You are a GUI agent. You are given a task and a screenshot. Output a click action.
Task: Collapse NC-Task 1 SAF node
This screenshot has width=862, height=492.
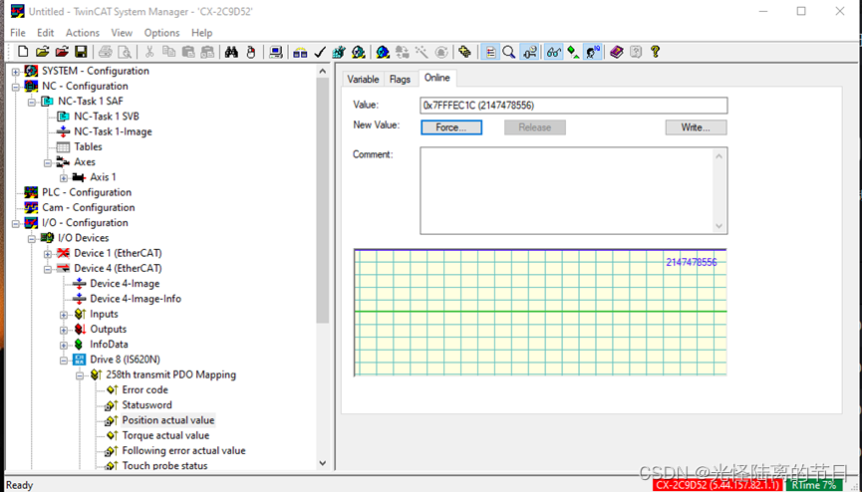point(32,102)
